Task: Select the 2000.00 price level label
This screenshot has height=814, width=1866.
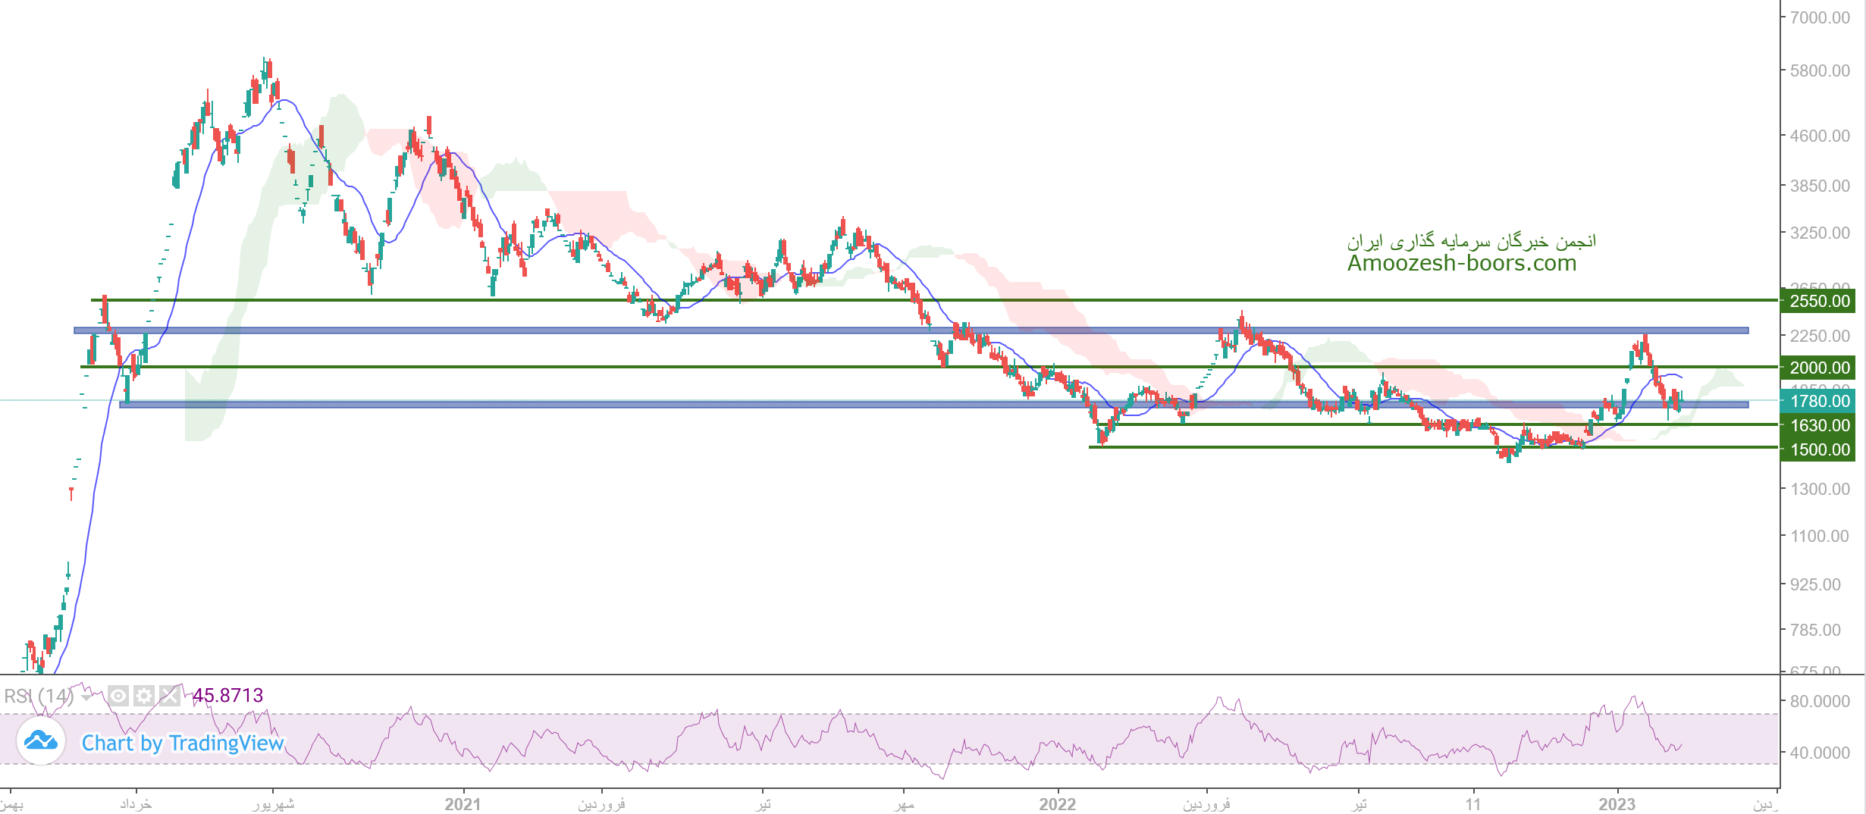Action: click(x=1819, y=368)
